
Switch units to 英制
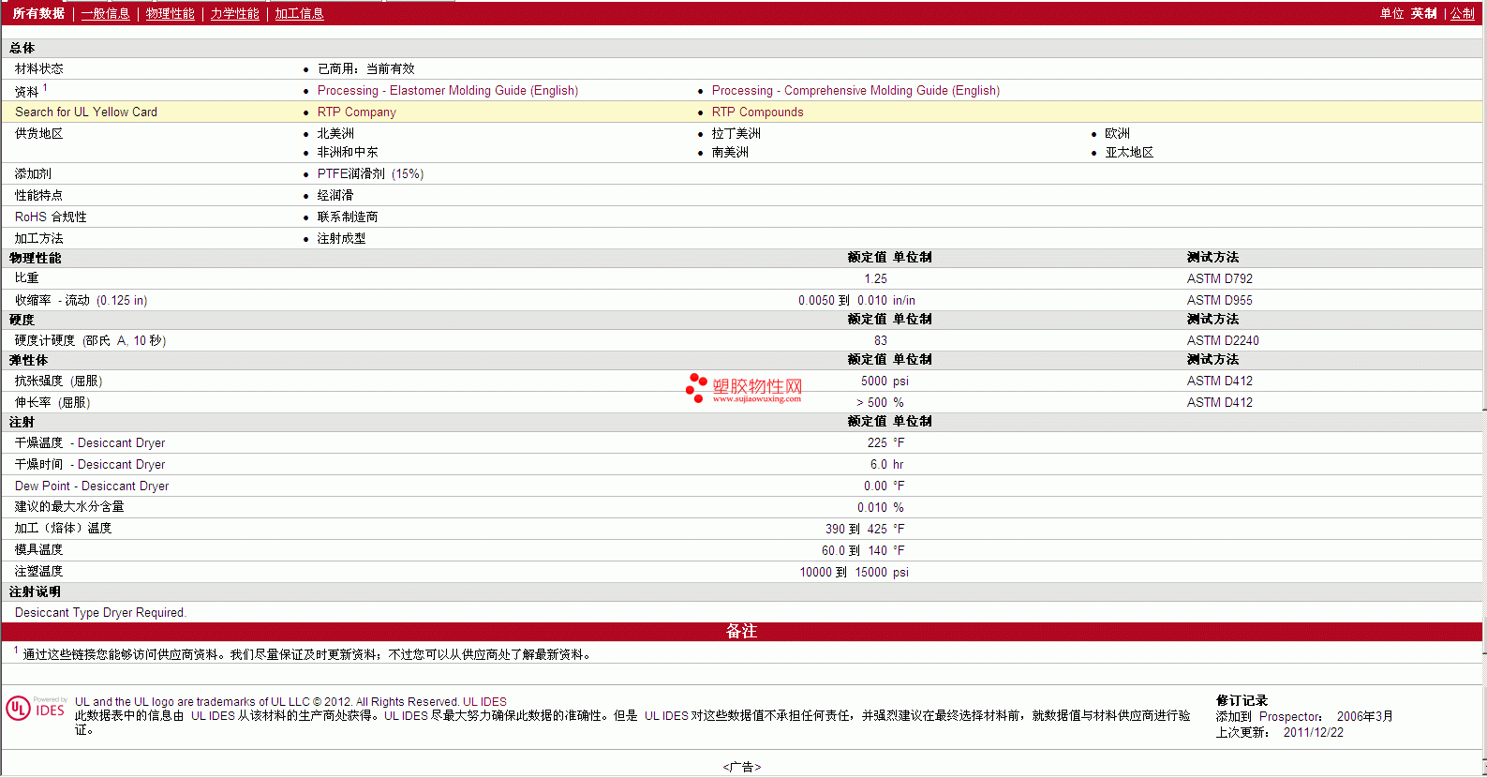coord(1423,13)
